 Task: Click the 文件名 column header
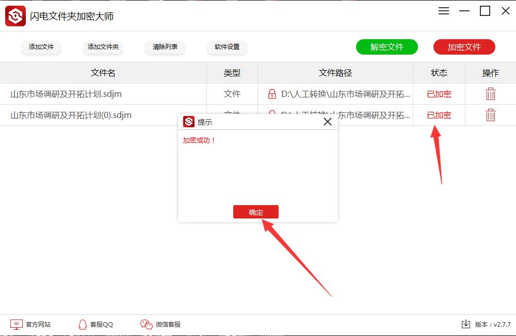pos(103,73)
